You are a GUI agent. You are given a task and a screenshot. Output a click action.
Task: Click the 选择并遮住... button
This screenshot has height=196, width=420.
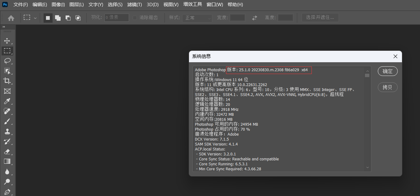[x=320, y=18]
